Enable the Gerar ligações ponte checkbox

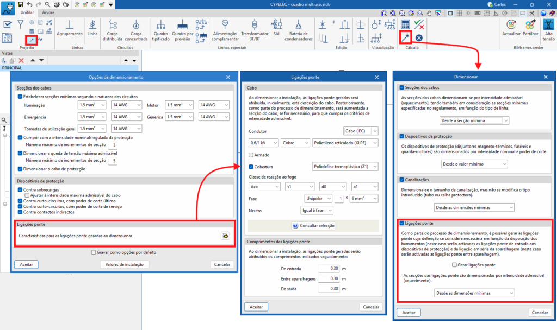[x=455, y=265]
